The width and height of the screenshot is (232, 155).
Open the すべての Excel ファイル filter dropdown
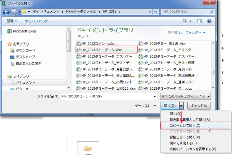[185, 96]
